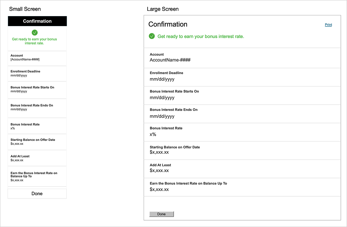Viewport: 347px width, 227px height.
Task: Select Starting Balance on Offer Date in the large screen
Action: tap(175, 147)
